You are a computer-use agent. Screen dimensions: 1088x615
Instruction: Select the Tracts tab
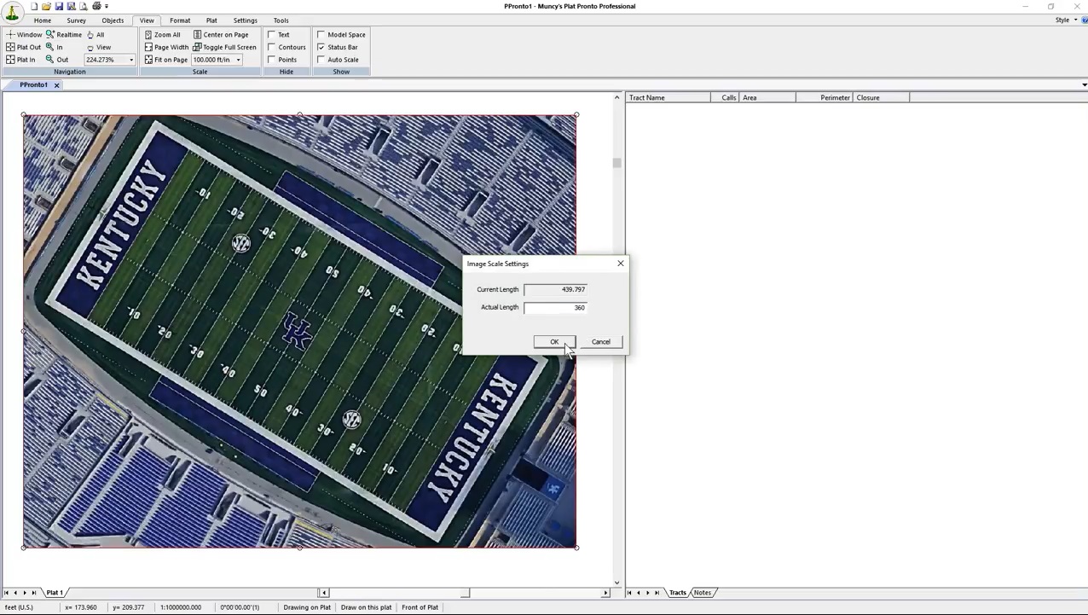coord(678,592)
